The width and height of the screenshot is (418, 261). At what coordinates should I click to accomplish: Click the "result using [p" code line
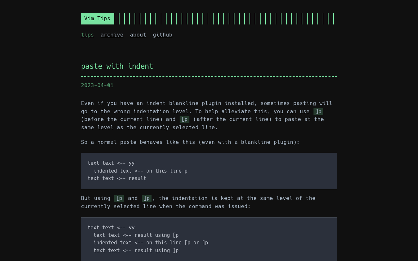pyautogui.click(x=136, y=235)
